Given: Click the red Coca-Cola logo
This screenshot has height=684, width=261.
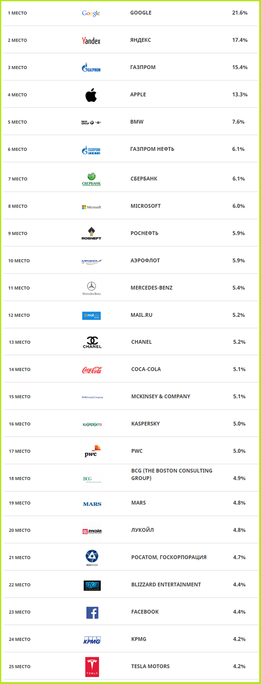Looking at the screenshot, I should 92,370.
